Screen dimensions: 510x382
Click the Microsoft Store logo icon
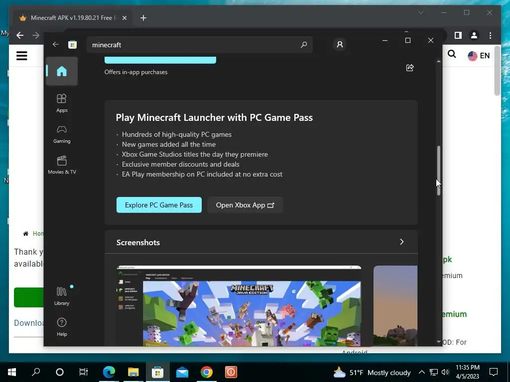point(73,44)
